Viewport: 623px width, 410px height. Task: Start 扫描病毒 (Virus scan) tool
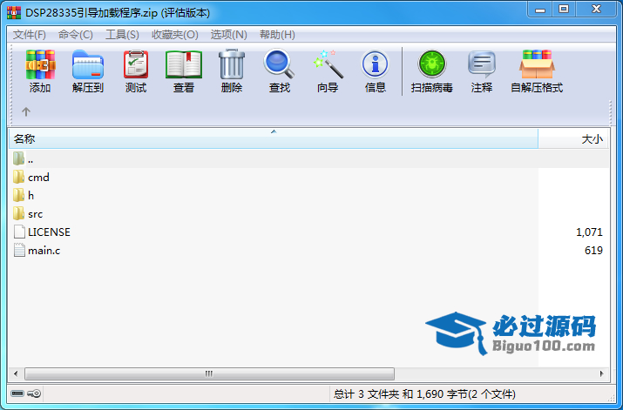[x=432, y=64]
